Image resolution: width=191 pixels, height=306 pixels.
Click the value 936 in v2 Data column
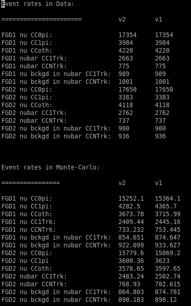click(x=124, y=136)
